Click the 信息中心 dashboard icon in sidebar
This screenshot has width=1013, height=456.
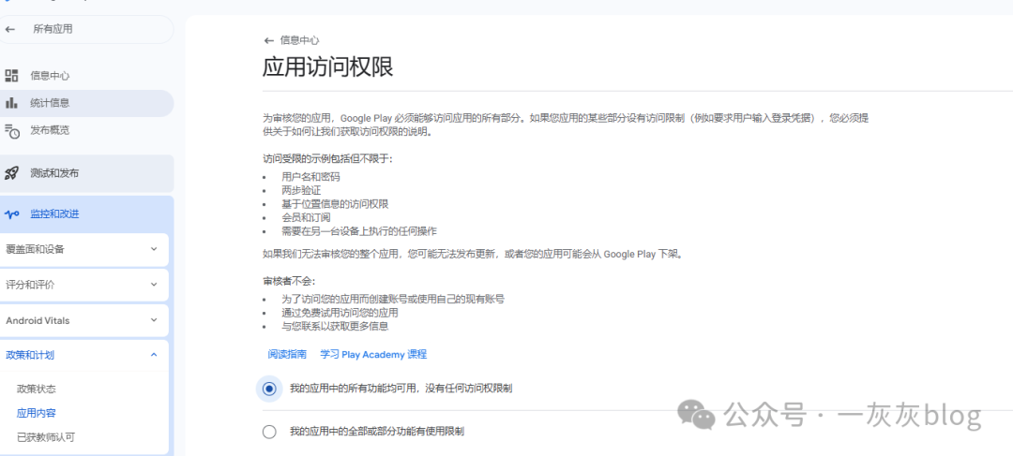click(x=11, y=76)
